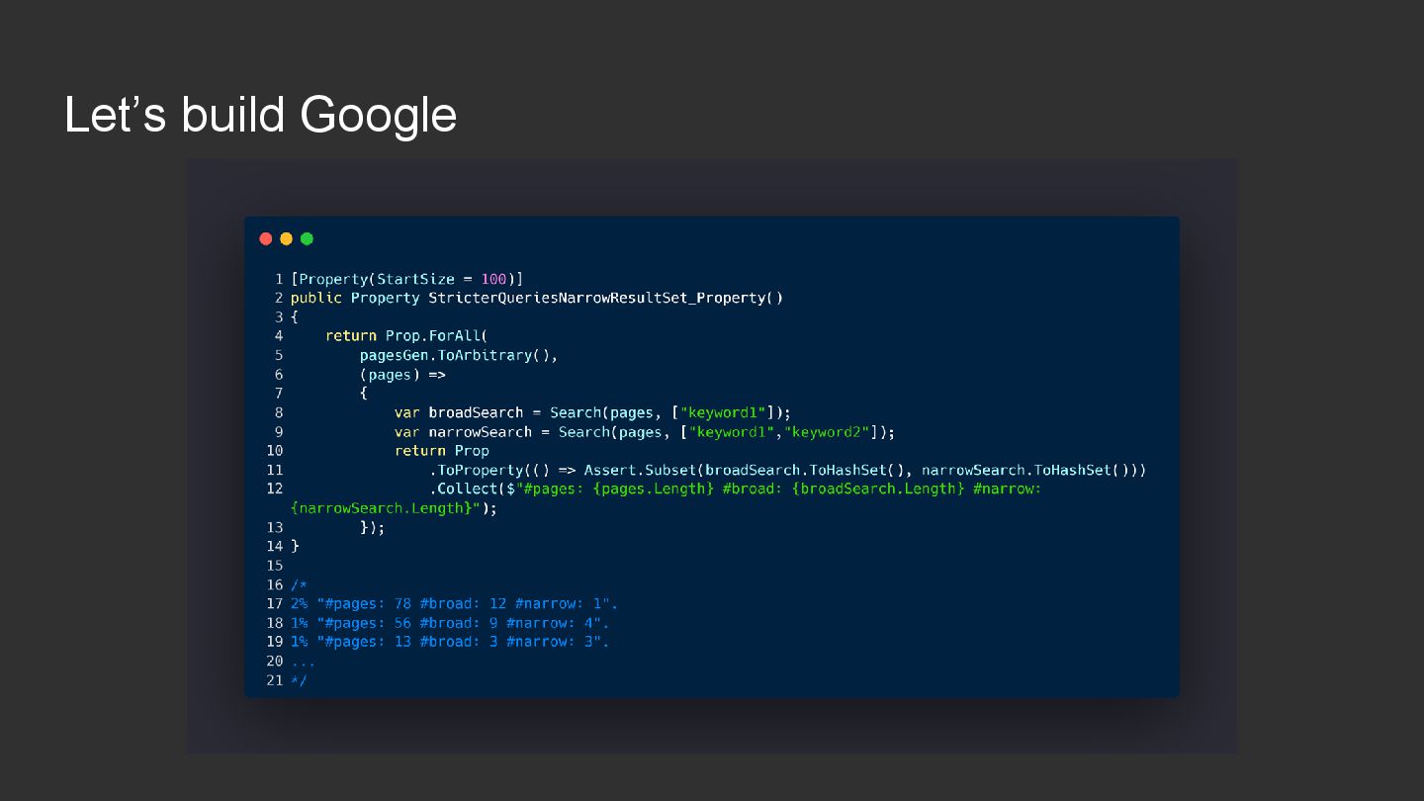Click line number "15" in the gutter
Image resolution: width=1424 pixels, height=801 pixels.
[275, 566]
